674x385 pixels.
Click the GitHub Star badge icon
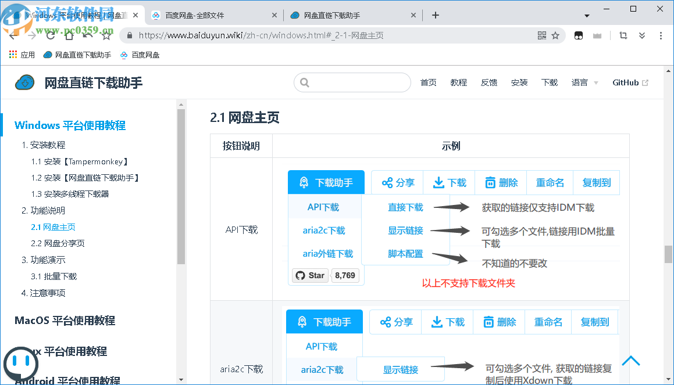pyautogui.click(x=301, y=275)
